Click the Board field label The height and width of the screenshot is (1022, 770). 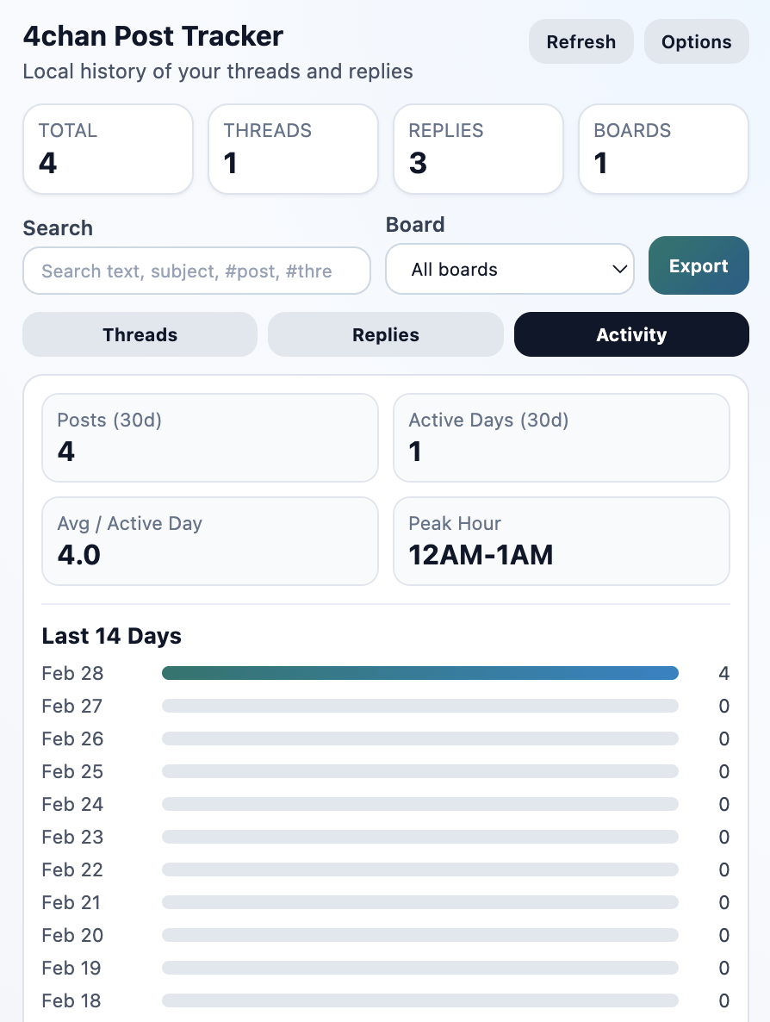coord(415,224)
